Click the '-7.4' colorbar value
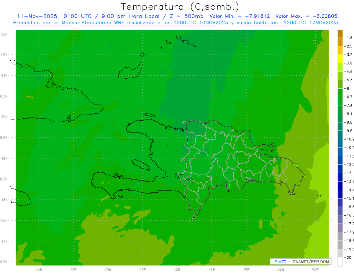This screenshot has height=273, width=354. [349, 105]
